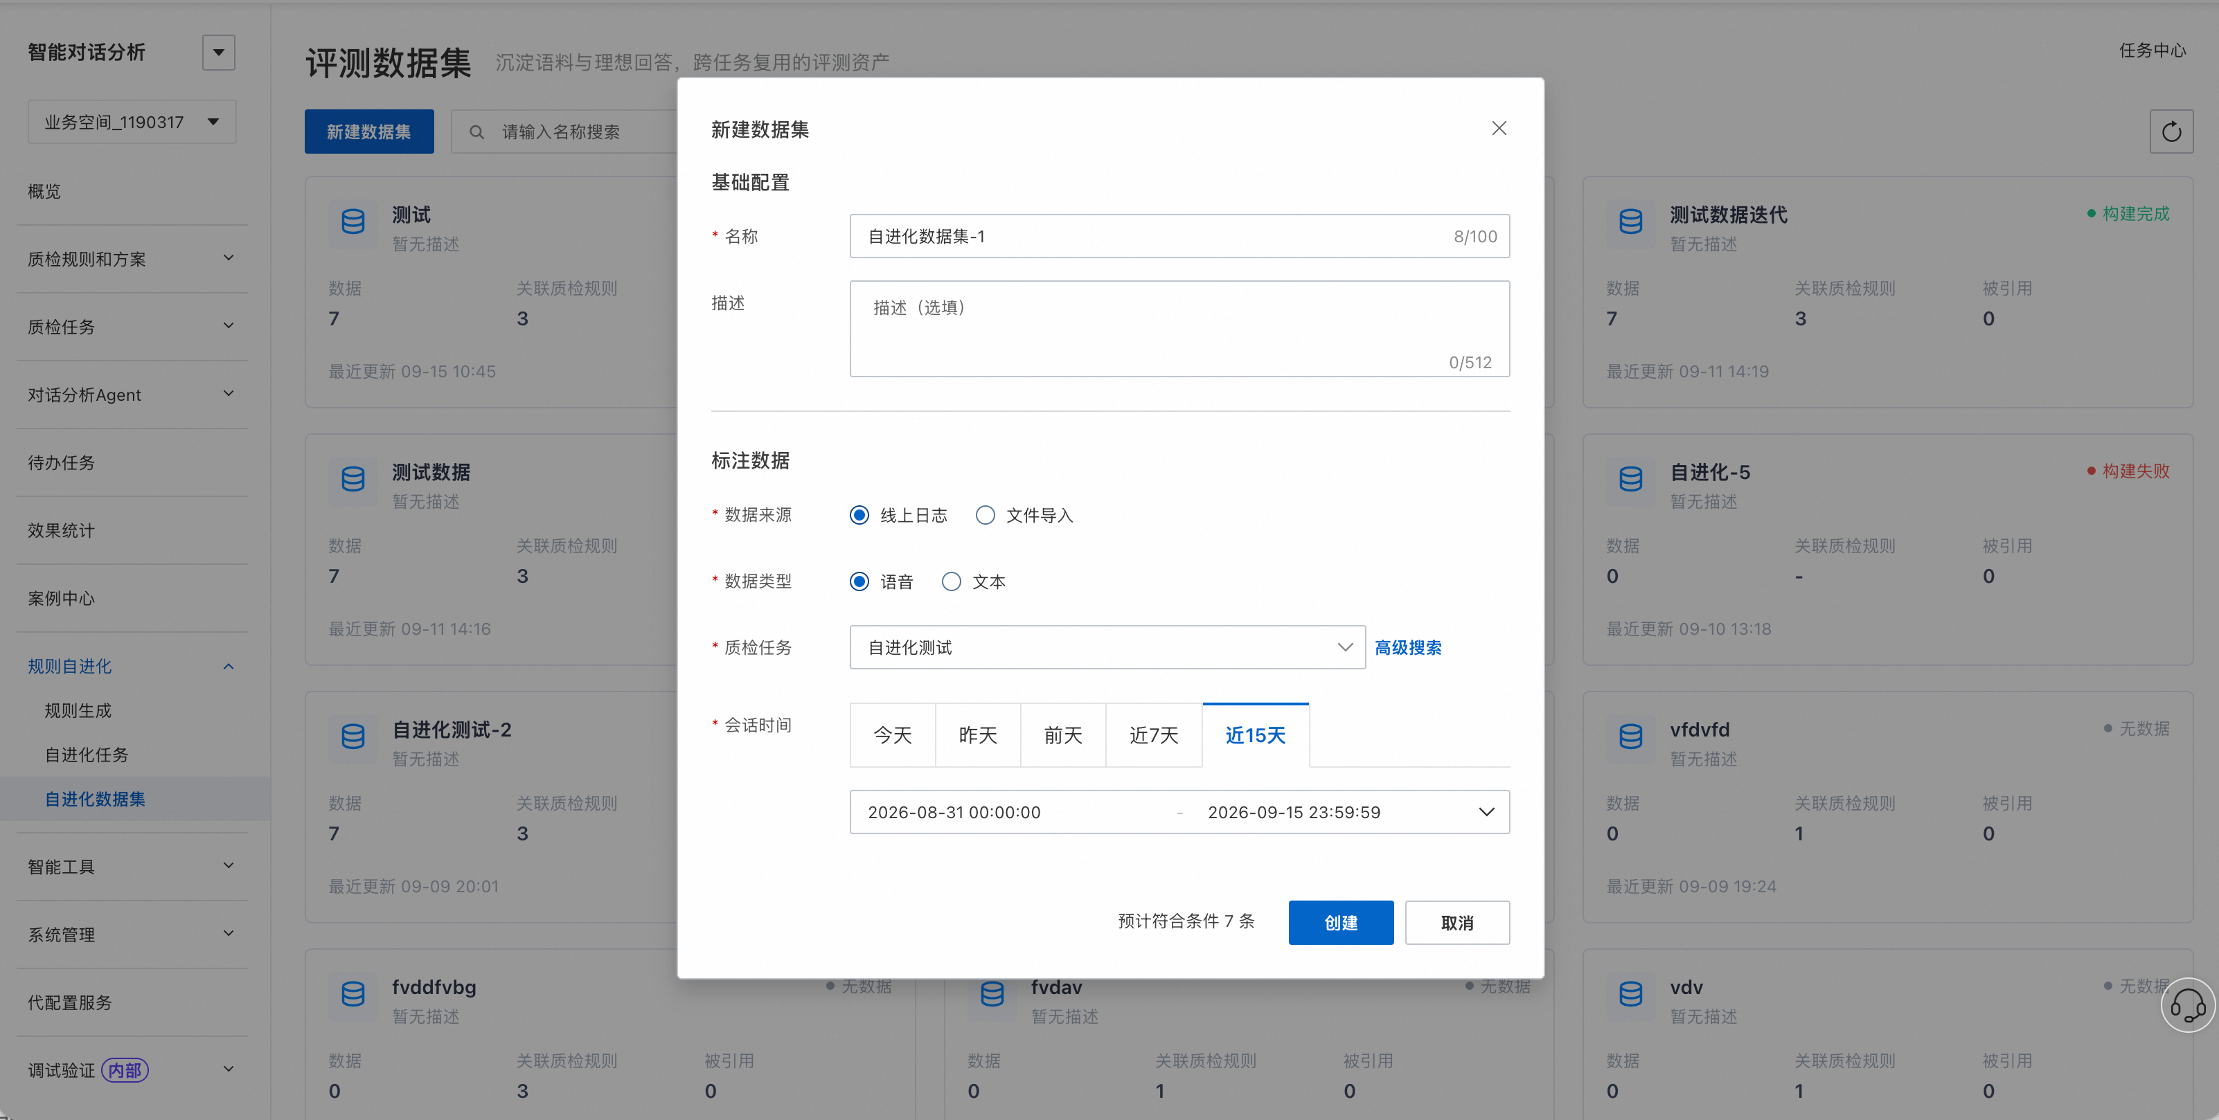
Task: Close the 新建数据集 dialog
Action: click(1499, 128)
